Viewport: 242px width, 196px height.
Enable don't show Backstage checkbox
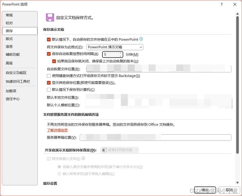[49, 76]
